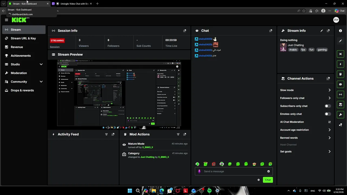347x195 pixels.
Task: Click the purple microphone icon in chat input
Action: tap(199, 171)
